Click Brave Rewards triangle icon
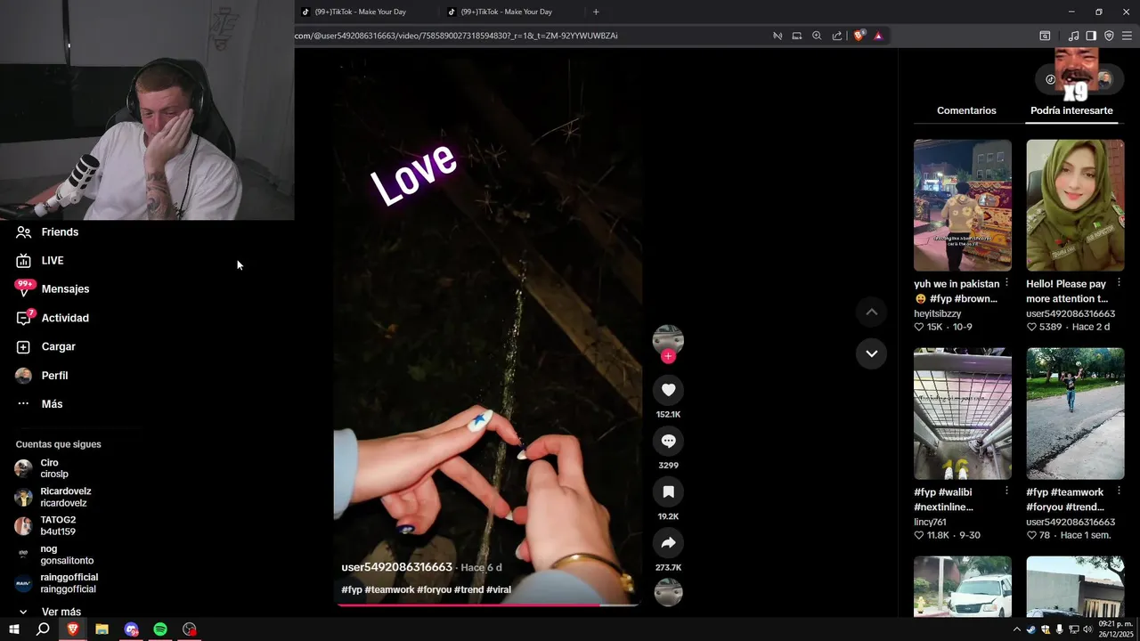This screenshot has height=641, width=1140. point(878,36)
